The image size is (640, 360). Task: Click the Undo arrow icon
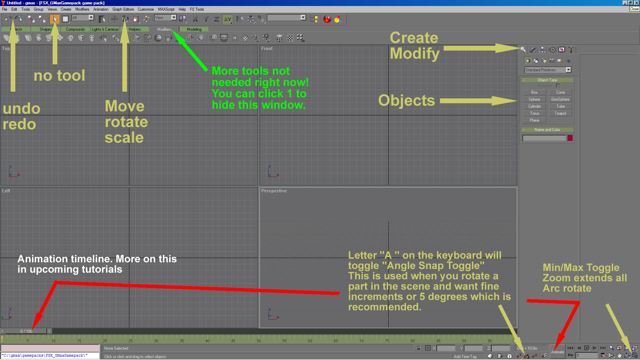tap(8, 19)
